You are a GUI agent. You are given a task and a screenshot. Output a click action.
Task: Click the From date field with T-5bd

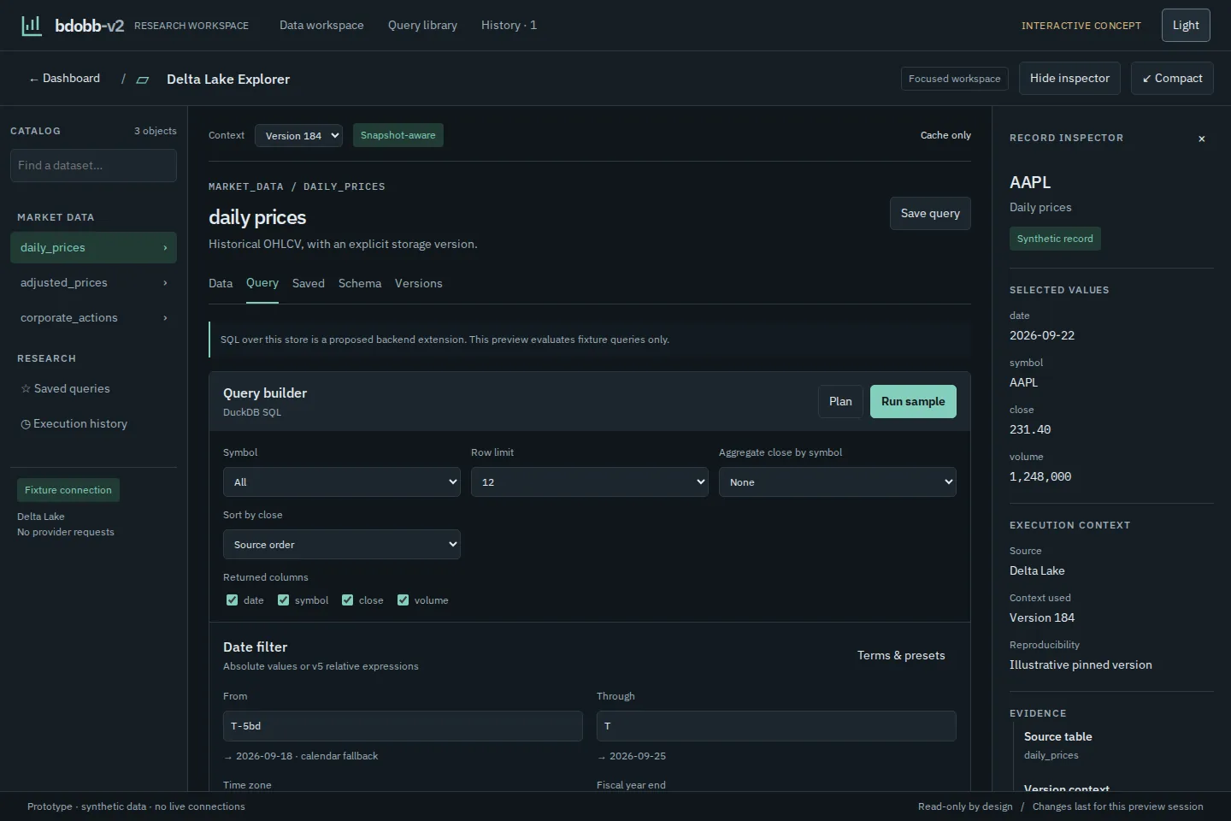[x=403, y=726]
